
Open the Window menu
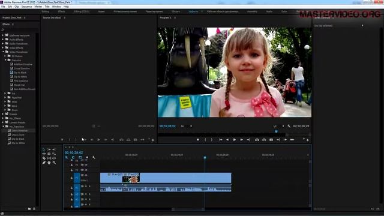[56, 7]
